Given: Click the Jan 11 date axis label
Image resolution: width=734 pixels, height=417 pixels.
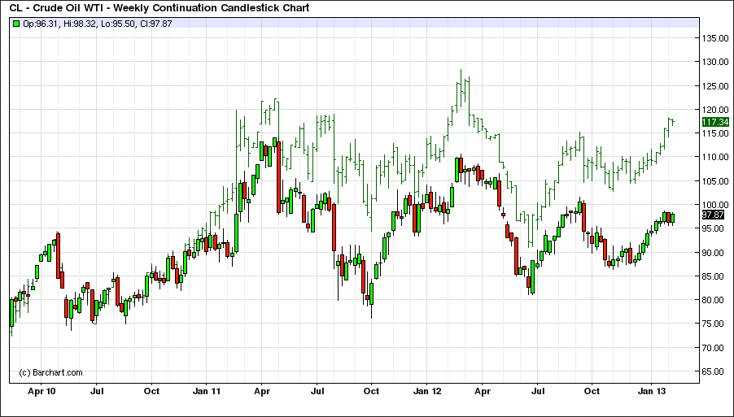Looking at the screenshot, I should point(207,391).
